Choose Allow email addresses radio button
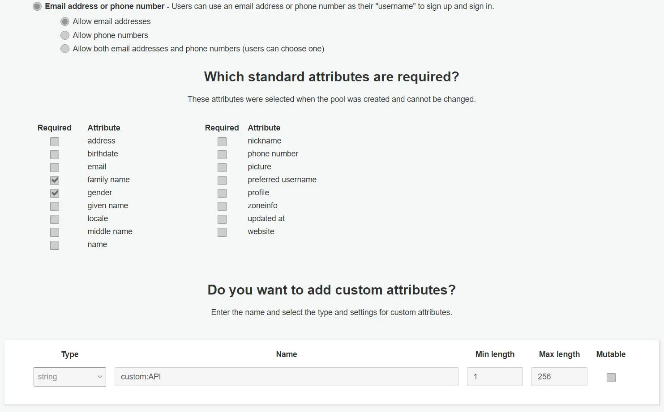Image resolution: width=664 pixels, height=412 pixels. [x=65, y=21]
